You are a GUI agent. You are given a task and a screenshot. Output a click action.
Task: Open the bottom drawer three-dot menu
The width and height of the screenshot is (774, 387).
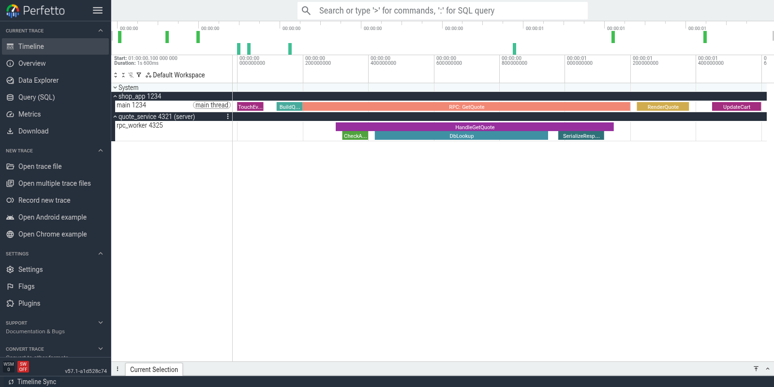click(x=118, y=369)
